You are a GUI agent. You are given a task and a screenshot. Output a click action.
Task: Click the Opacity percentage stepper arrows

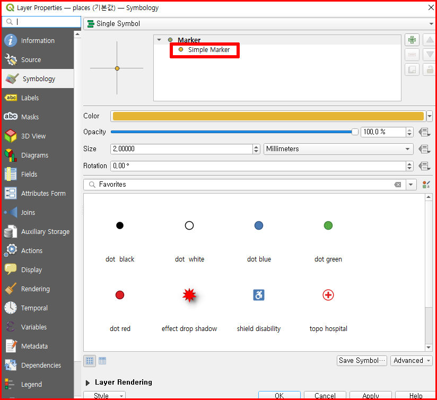tap(409, 132)
